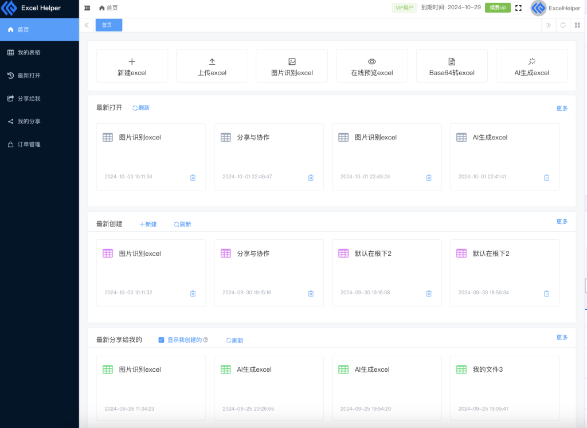Refresh current tab via circular arrow icon
This screenshot has height=428, width=587.
point(563,25)
